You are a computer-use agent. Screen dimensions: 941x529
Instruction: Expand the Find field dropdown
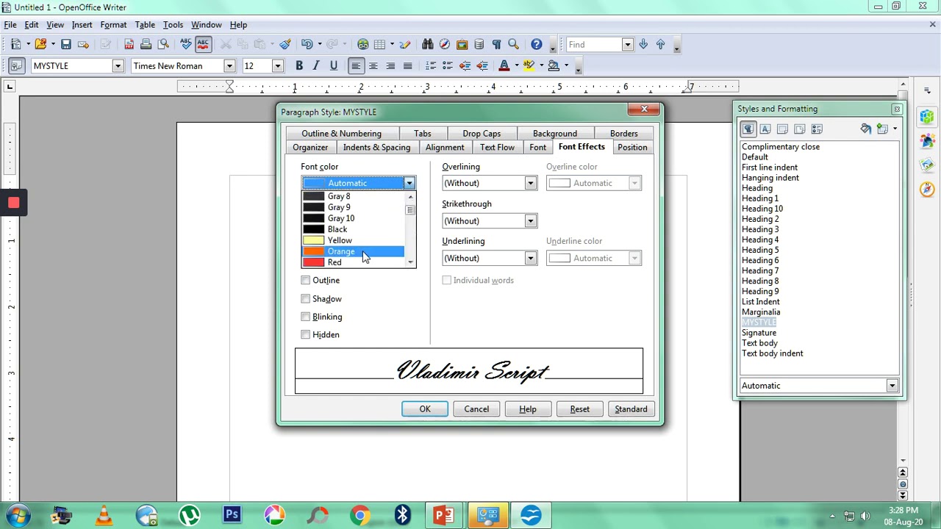click(627, 45)
